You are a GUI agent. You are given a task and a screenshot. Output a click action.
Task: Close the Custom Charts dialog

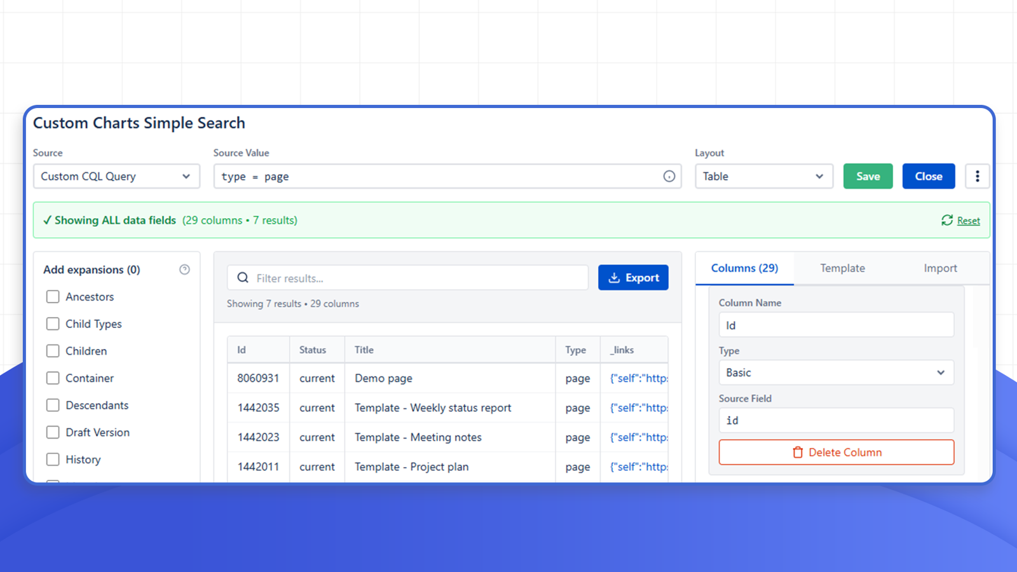click(x=928, y=176)
